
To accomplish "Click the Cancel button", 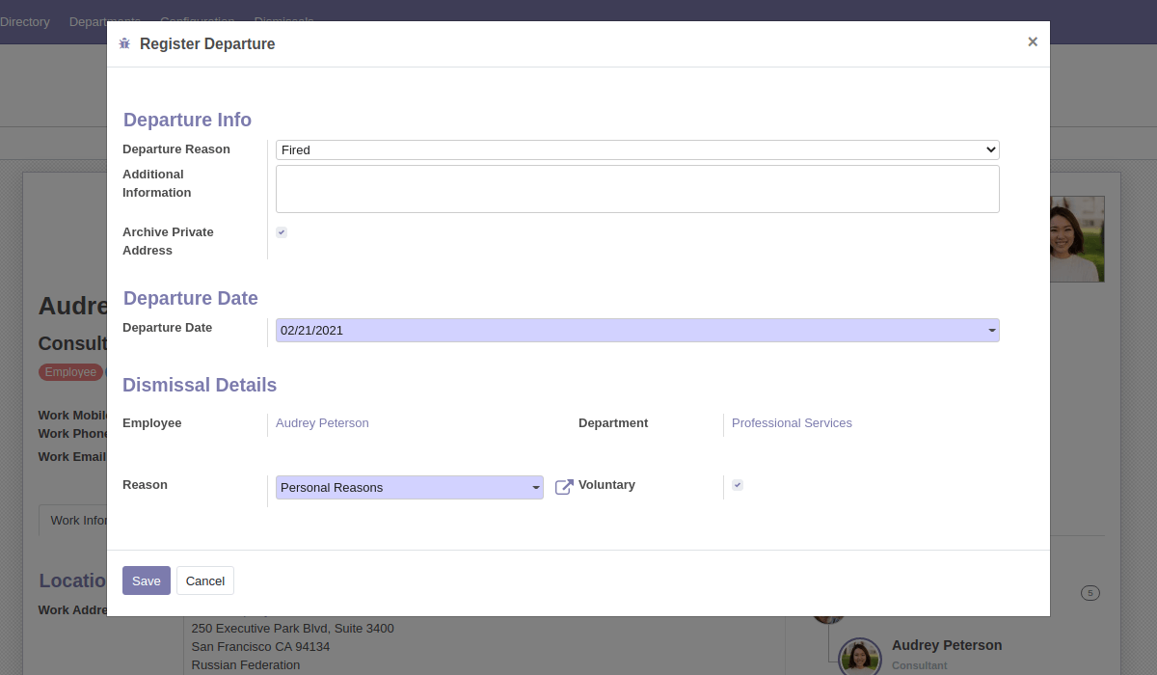I will pos(204,580).
